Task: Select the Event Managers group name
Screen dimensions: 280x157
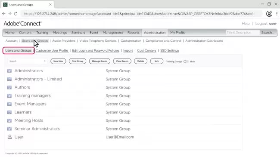Action: pyautogui.click(x=30, y=104)
